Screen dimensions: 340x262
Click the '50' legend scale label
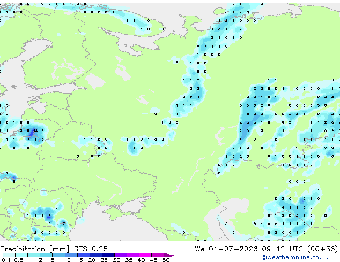click(166, 260)
